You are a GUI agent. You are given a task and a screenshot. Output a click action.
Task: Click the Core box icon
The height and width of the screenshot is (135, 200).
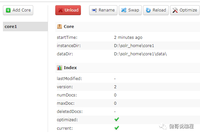click(60, 26)
